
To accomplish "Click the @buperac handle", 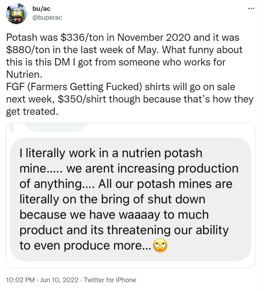I will tap(47, 17).
